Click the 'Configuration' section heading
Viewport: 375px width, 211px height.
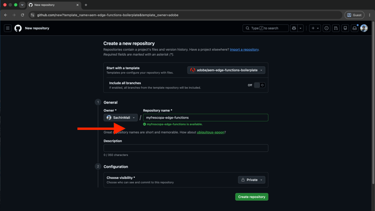116,166
